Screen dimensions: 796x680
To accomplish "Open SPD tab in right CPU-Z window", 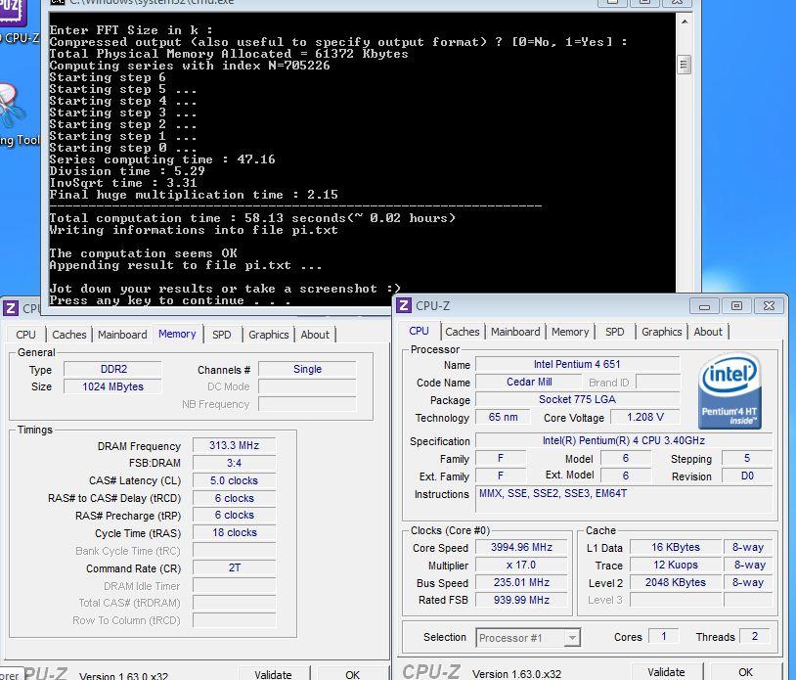I will click(614, 332).
